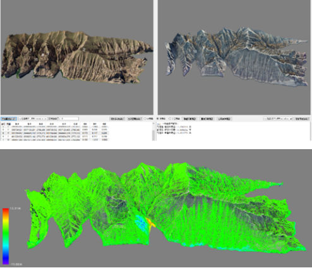Image resolution: width=312 pixels, height=268 pixels.
Task: Click the rainbow color scale legend bar
Action: pyautogui.click(x=6, y=236)
